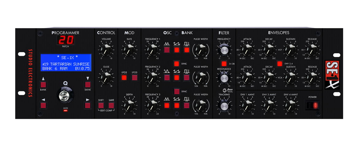Click the Filter RESONANCE knob
Image resolution: width=359 pixels, height=147 pixels.
pos(224,78)
